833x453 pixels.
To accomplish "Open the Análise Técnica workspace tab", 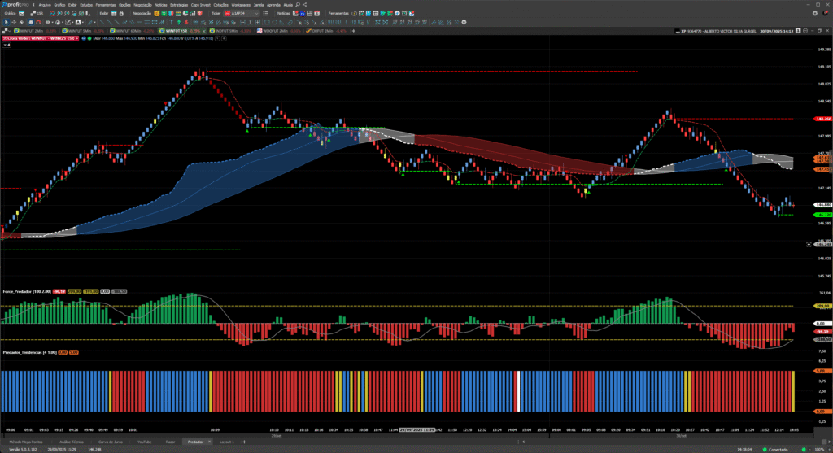I will pos(72,442).
